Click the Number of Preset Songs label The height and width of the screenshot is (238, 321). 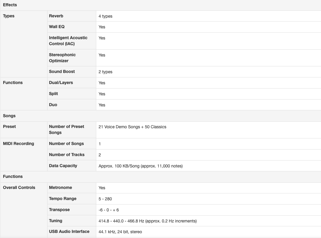click(66, 129)
